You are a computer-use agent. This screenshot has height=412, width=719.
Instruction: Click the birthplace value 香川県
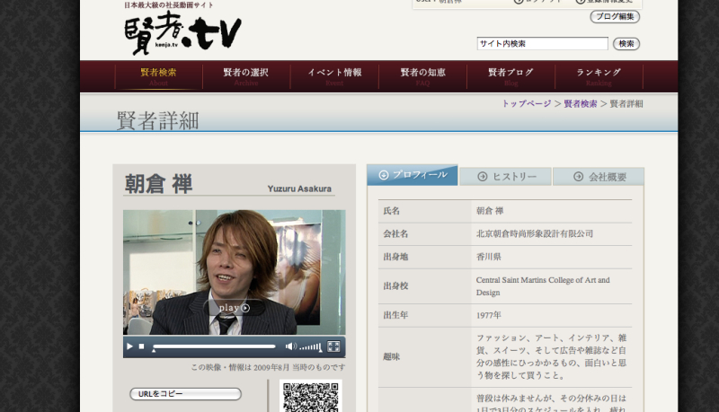tap(489, 257)
